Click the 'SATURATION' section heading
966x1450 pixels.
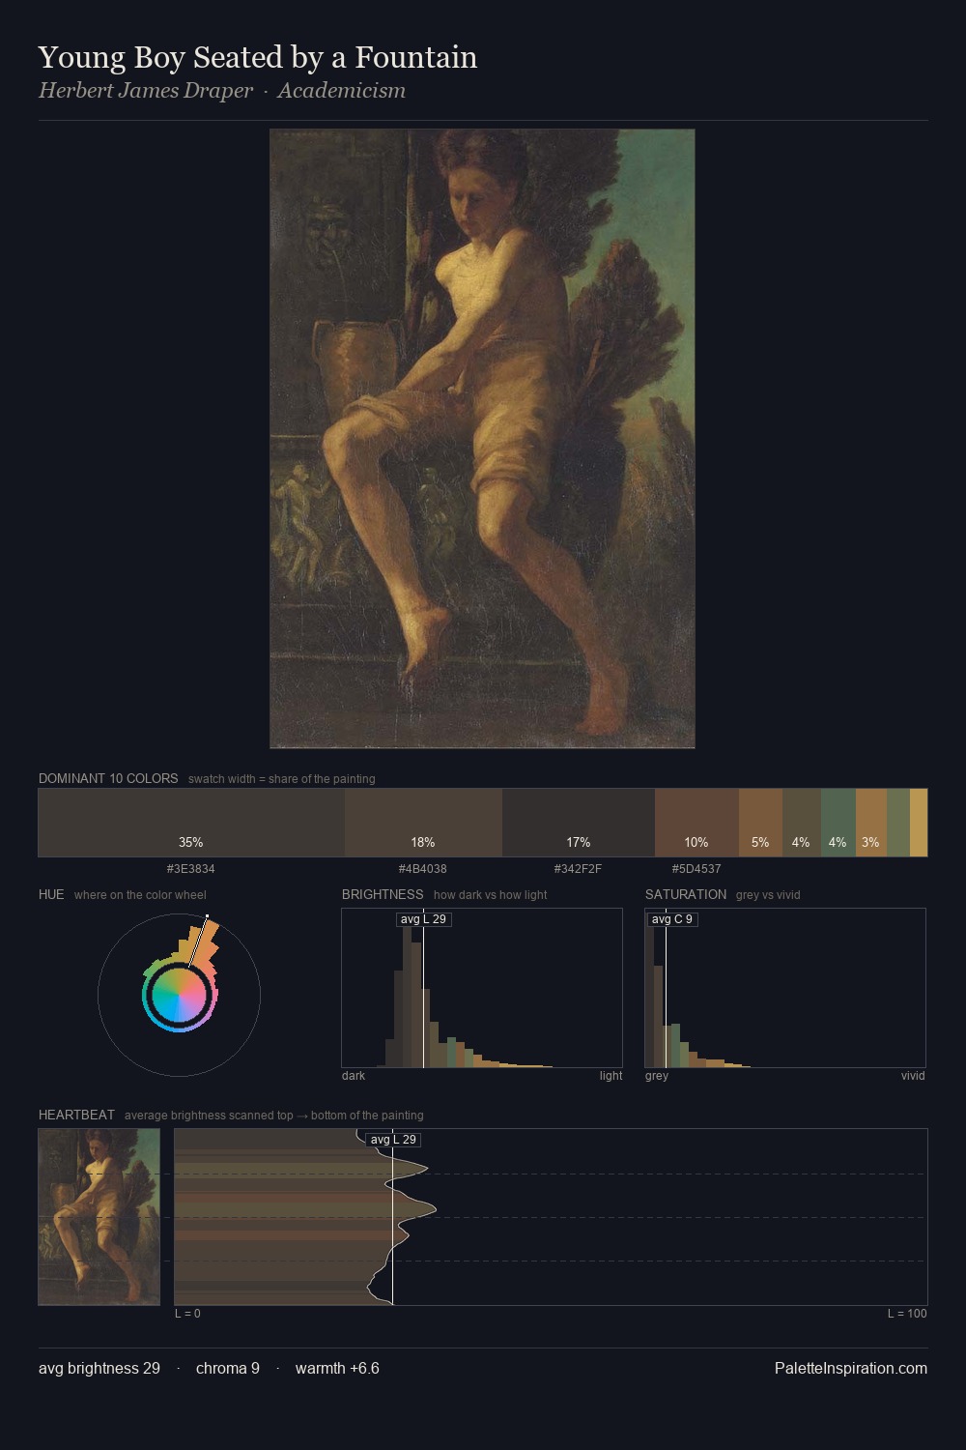click(686, 894)
